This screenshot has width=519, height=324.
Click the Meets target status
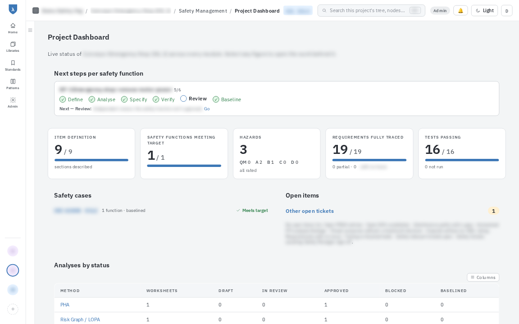(252, 211)
